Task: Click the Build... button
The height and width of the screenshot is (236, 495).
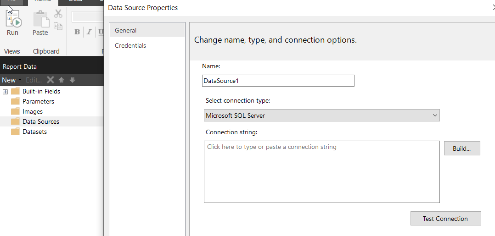Action: pyautogui.click(x=462, y=148)
